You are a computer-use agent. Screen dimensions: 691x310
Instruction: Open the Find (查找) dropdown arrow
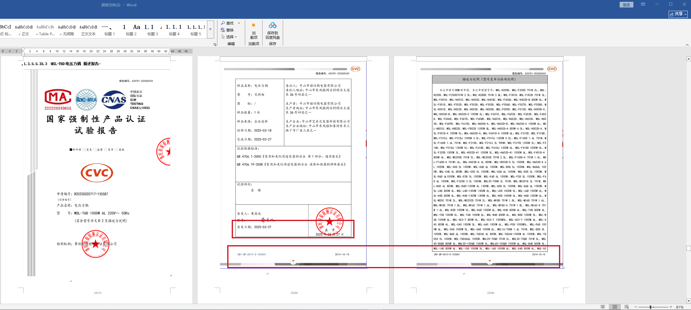point(239,23)
